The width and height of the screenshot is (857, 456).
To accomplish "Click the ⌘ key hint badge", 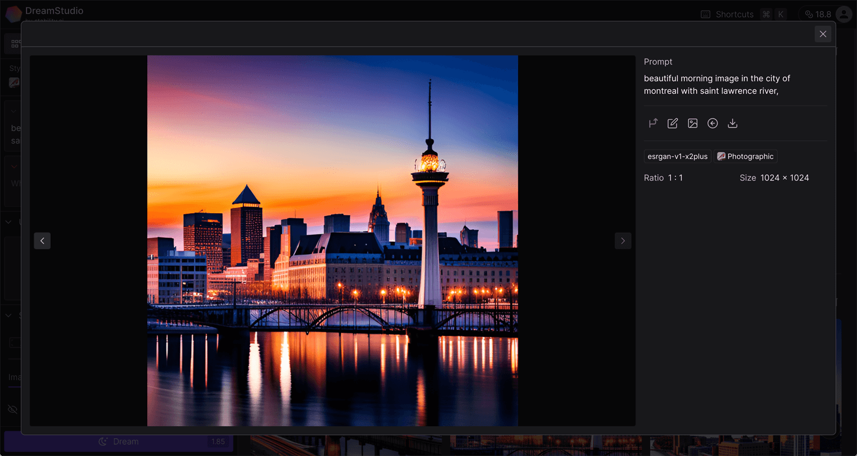I will [x=766, y=14].
